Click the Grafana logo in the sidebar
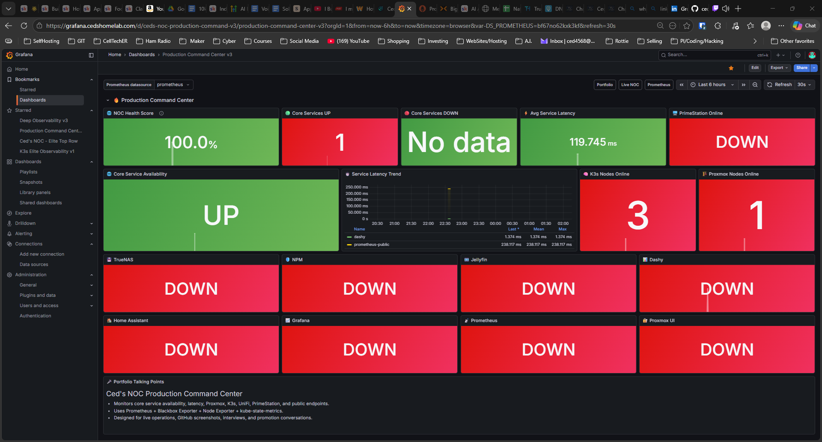 coord(9,55)
